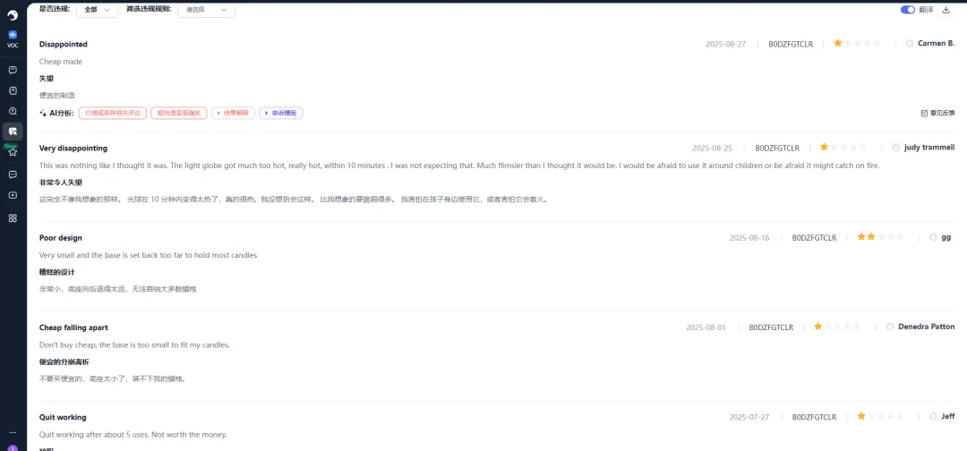Click text Don't buy cheap, the base is too small
Viewport: 967px width, 451px height.
134,345
